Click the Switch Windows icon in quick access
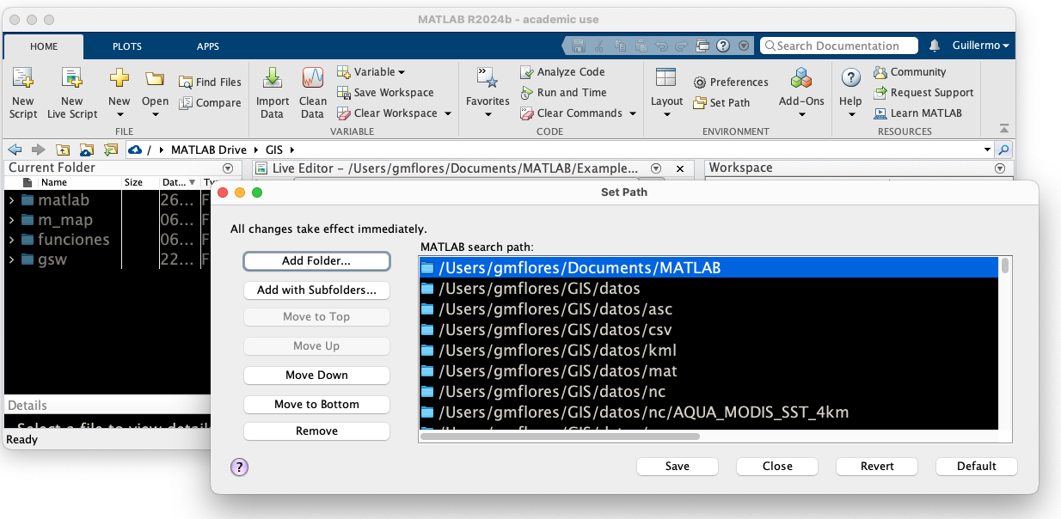1061x519 pixels. click(x=702, y=46)
